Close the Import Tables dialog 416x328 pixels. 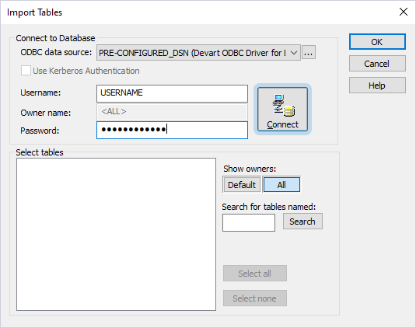tap(404, 12)
